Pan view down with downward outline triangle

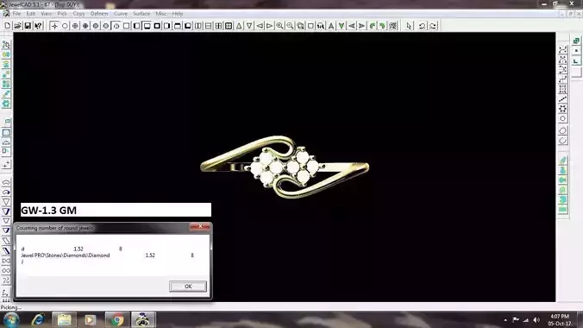pos(249,26)
